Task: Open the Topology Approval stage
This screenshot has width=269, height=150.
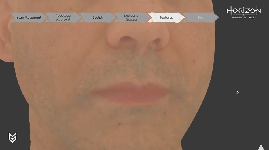Action: [x=63, y=18]
